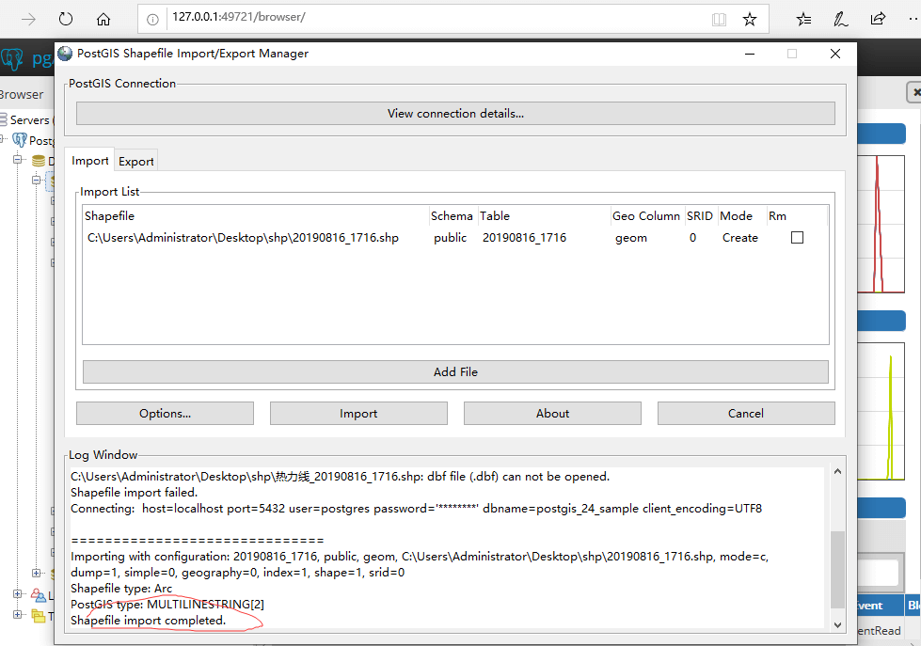Screen dimensions: 921x646
Task: Click the Mode cell showing Create
Action: [x=739, y=238]
